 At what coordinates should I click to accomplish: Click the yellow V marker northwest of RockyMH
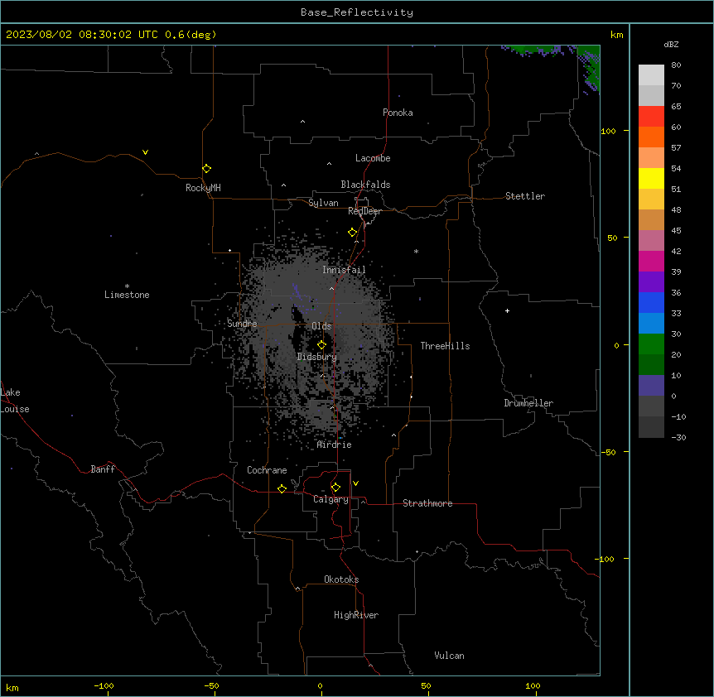(145, 152)
